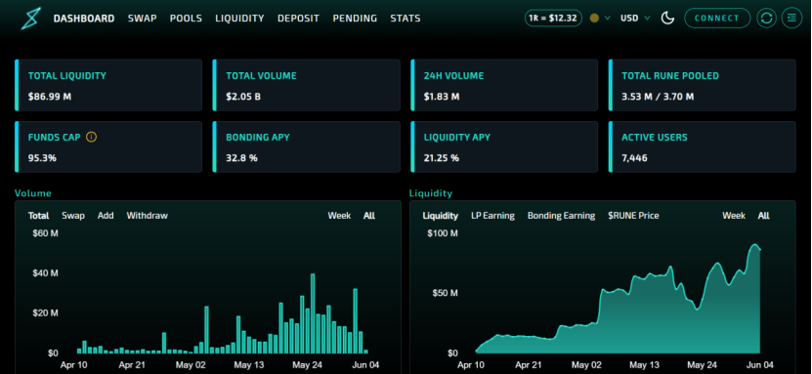
Task: Select the Liquidity tab in Liquidity chart
Action: 440,216
